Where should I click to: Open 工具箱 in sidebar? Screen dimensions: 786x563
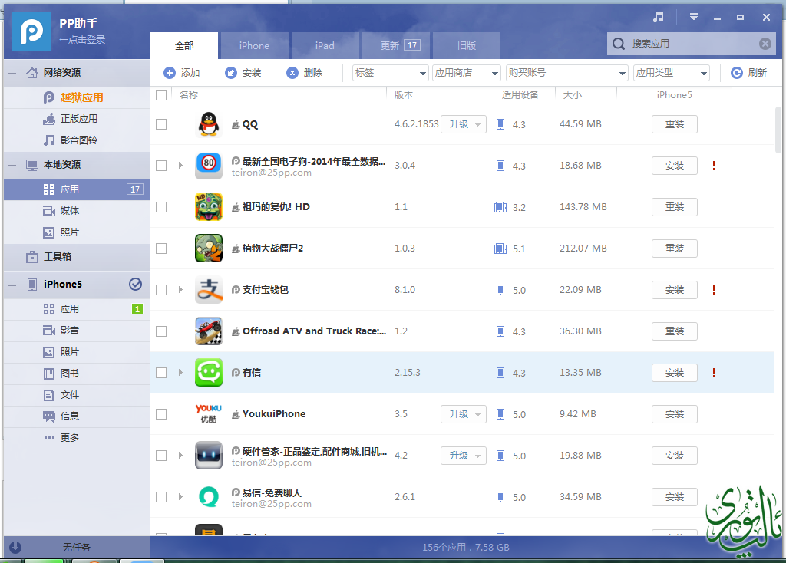click(78, 257)
